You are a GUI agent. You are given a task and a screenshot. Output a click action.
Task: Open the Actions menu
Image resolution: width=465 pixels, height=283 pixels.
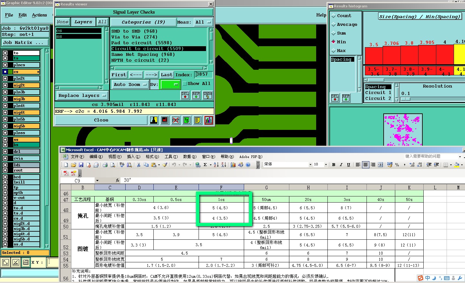click(x=39, y=15)
